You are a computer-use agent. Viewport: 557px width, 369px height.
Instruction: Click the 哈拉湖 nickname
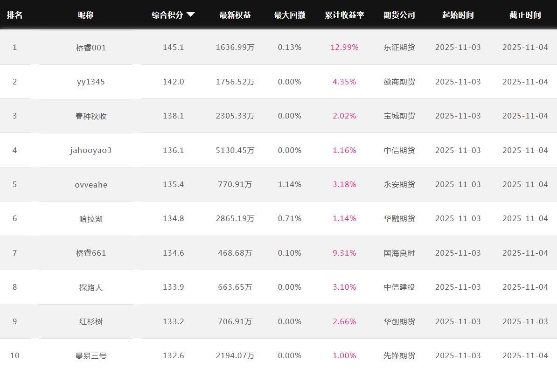tap(91, 219)
